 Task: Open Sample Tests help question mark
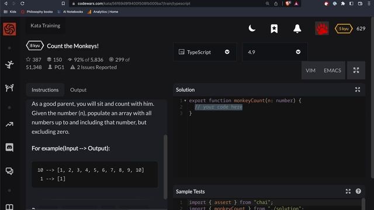[x=358, y=191]
